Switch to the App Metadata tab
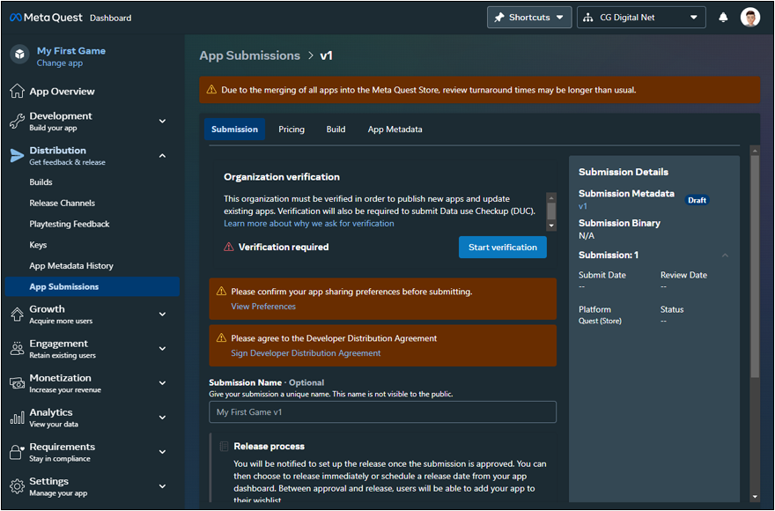This screenshot has width=775, height=511. click(395, 130)
